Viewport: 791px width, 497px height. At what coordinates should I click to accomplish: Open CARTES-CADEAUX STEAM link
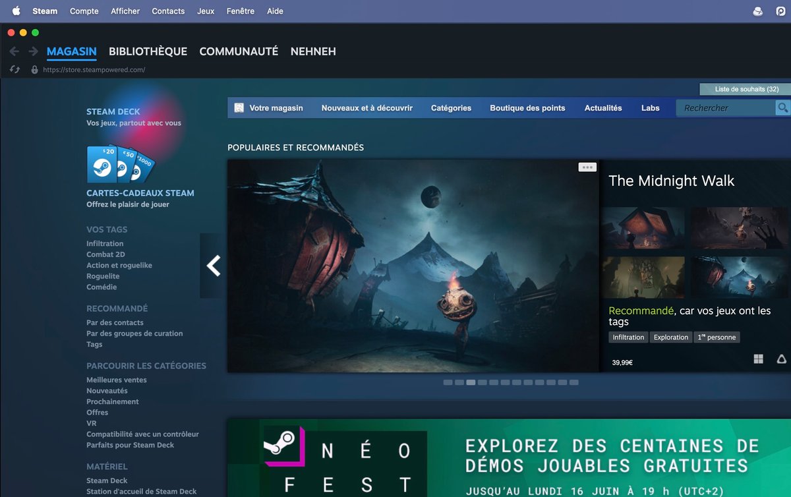140,193
